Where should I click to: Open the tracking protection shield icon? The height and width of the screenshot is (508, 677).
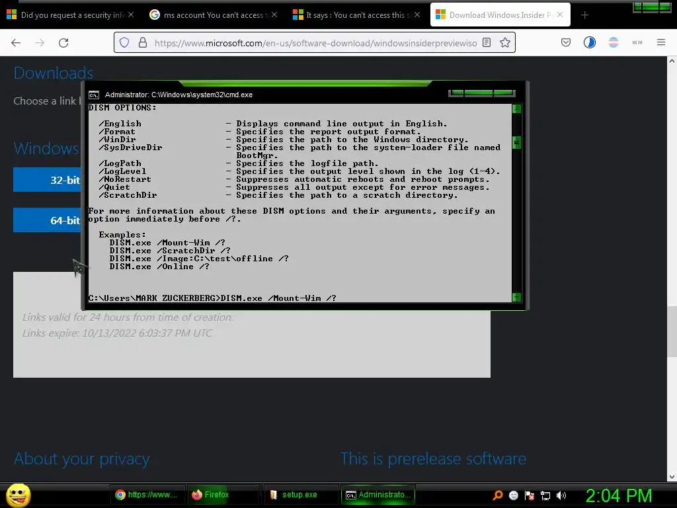124,42
